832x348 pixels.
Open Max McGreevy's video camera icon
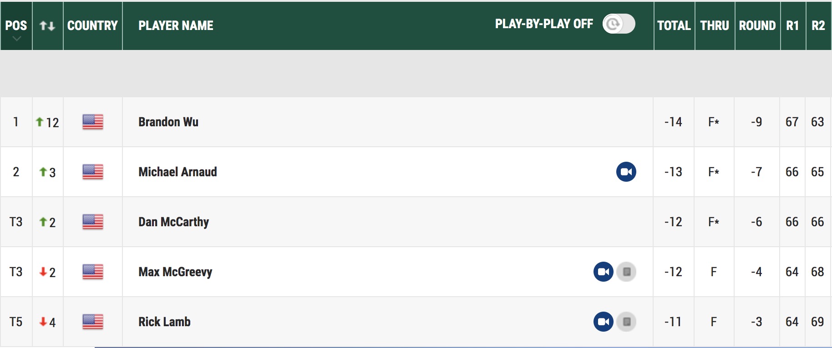(604, 272)
